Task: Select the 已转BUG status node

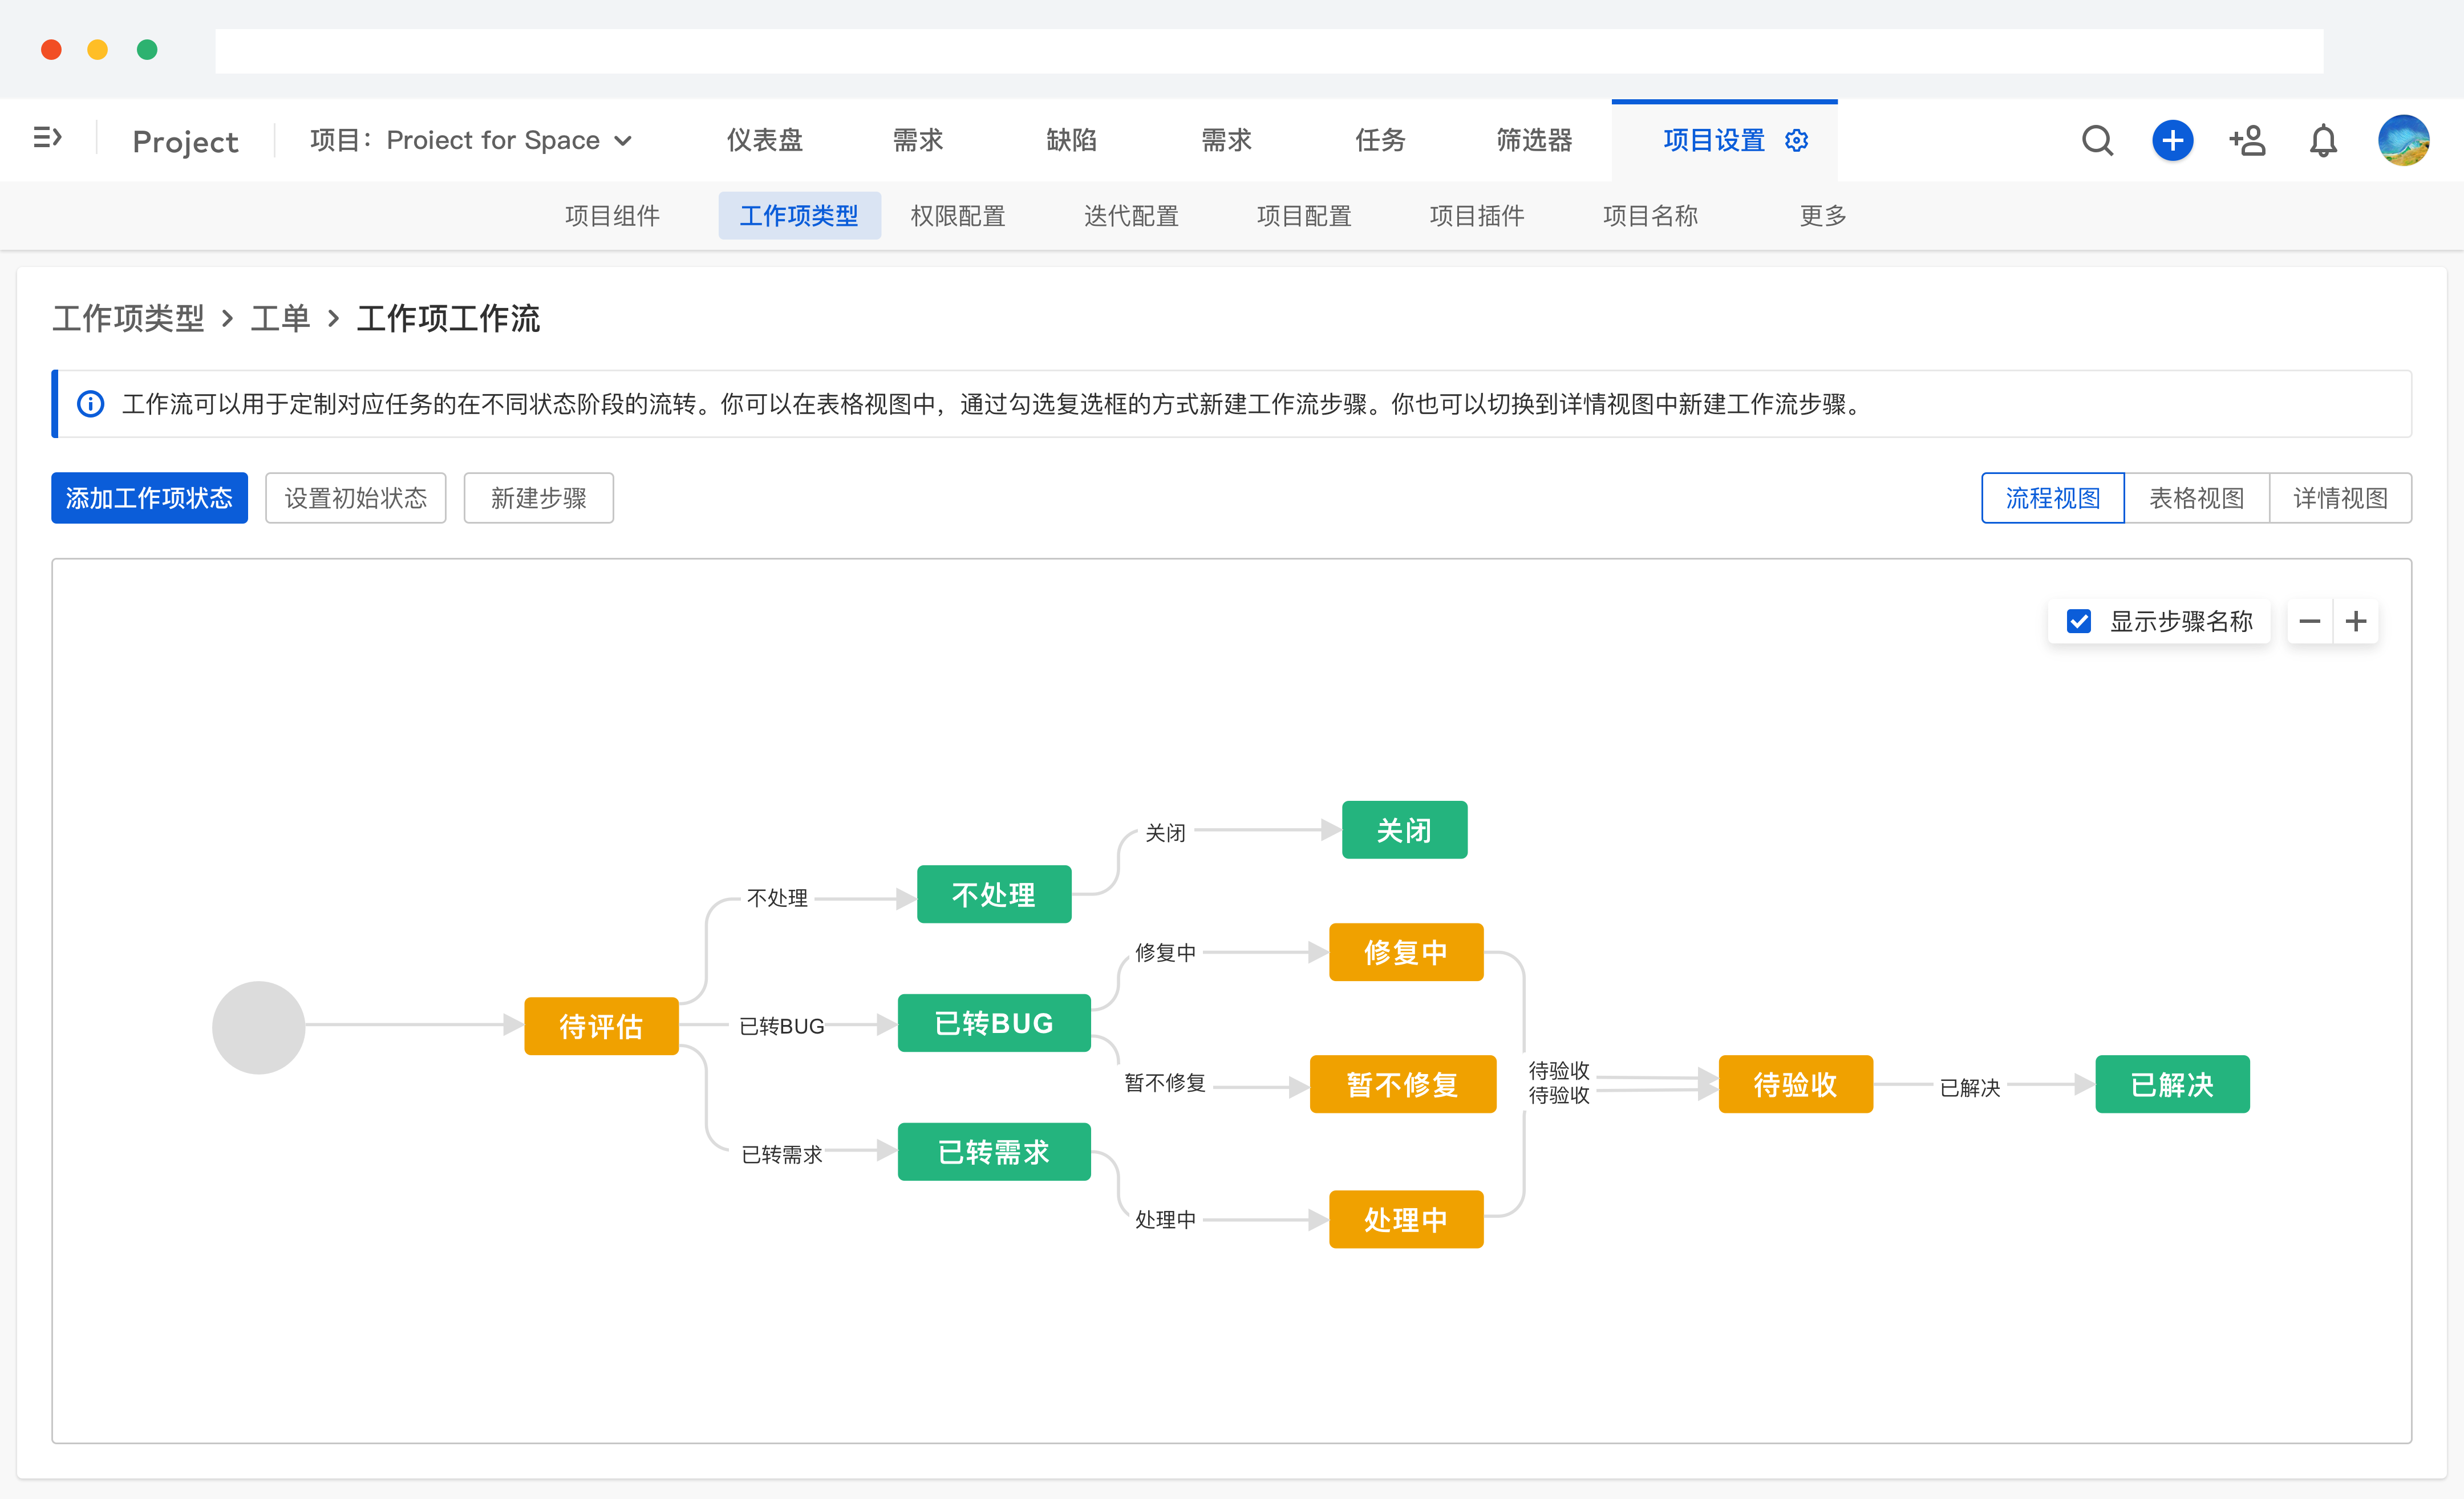Action: 994,1023
